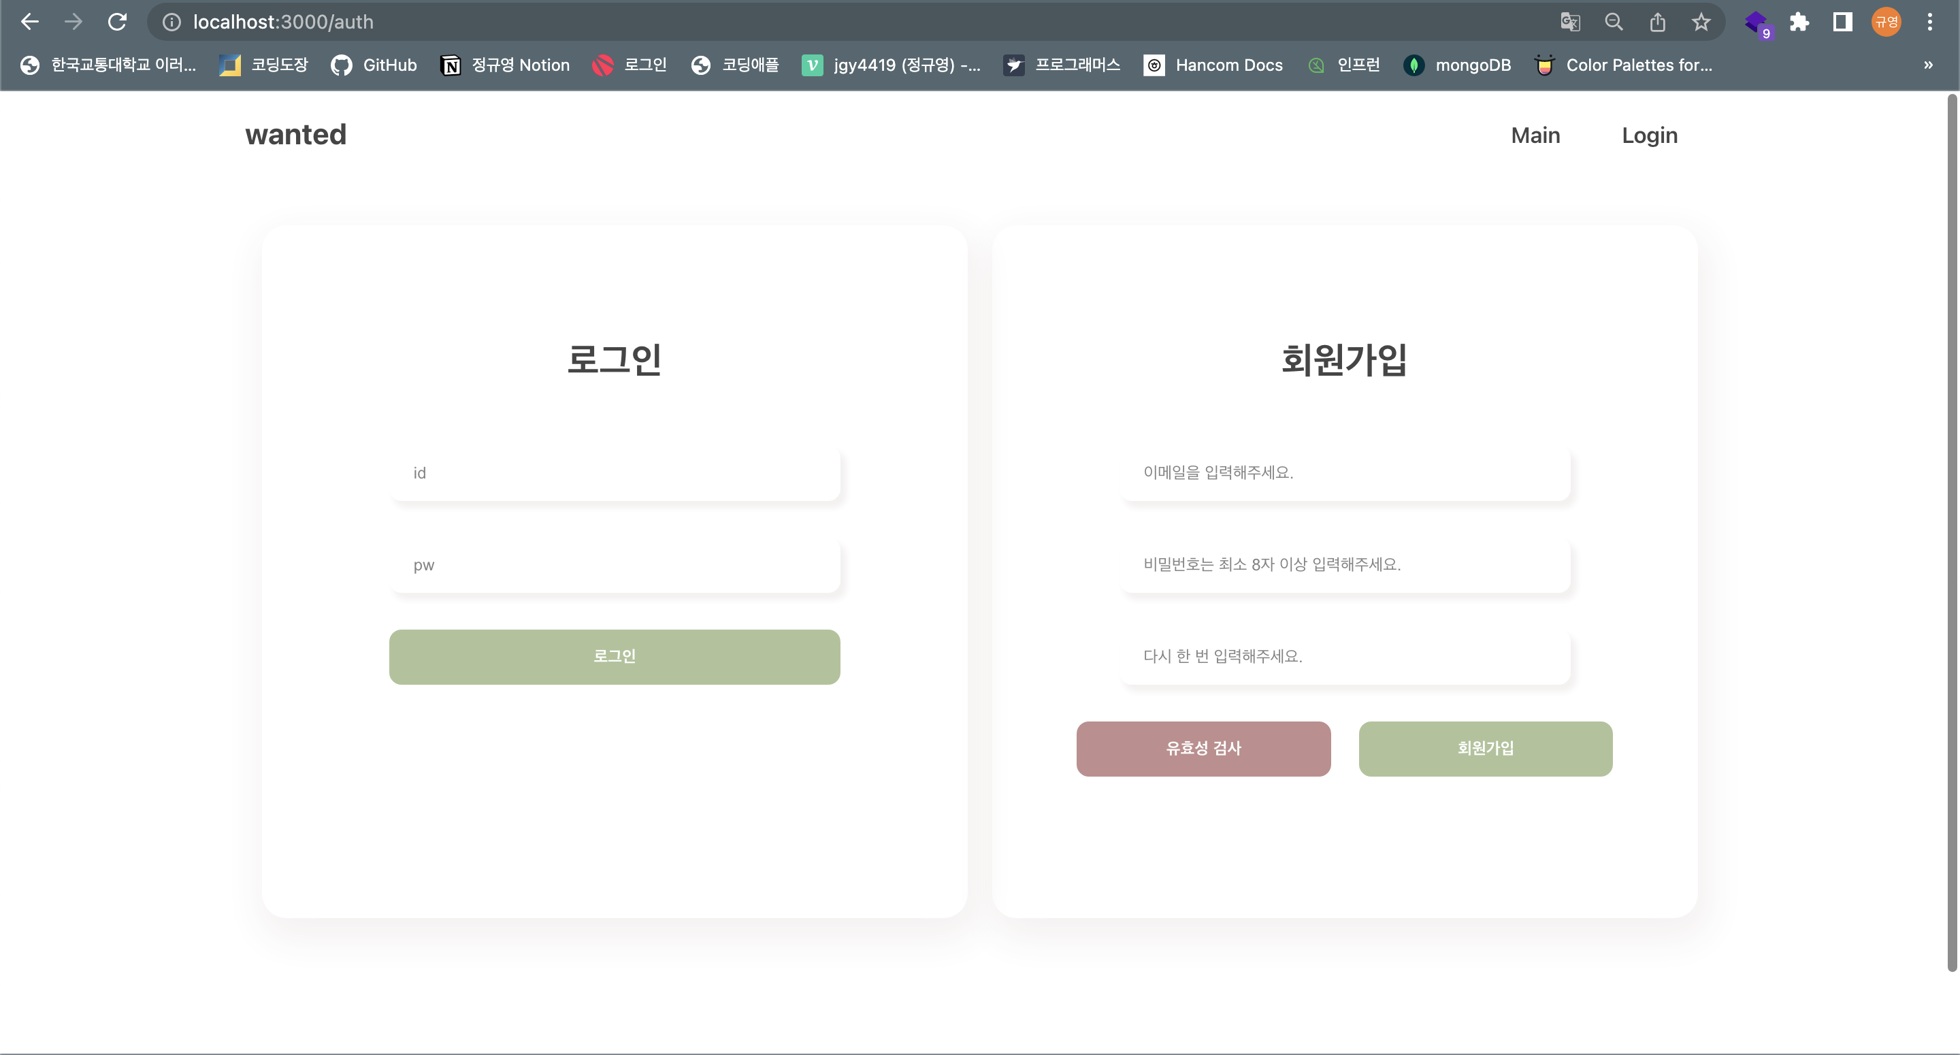Open the GitHub bookmark
Screen dimensions: 1960x1055
click(x=373, y=65)
